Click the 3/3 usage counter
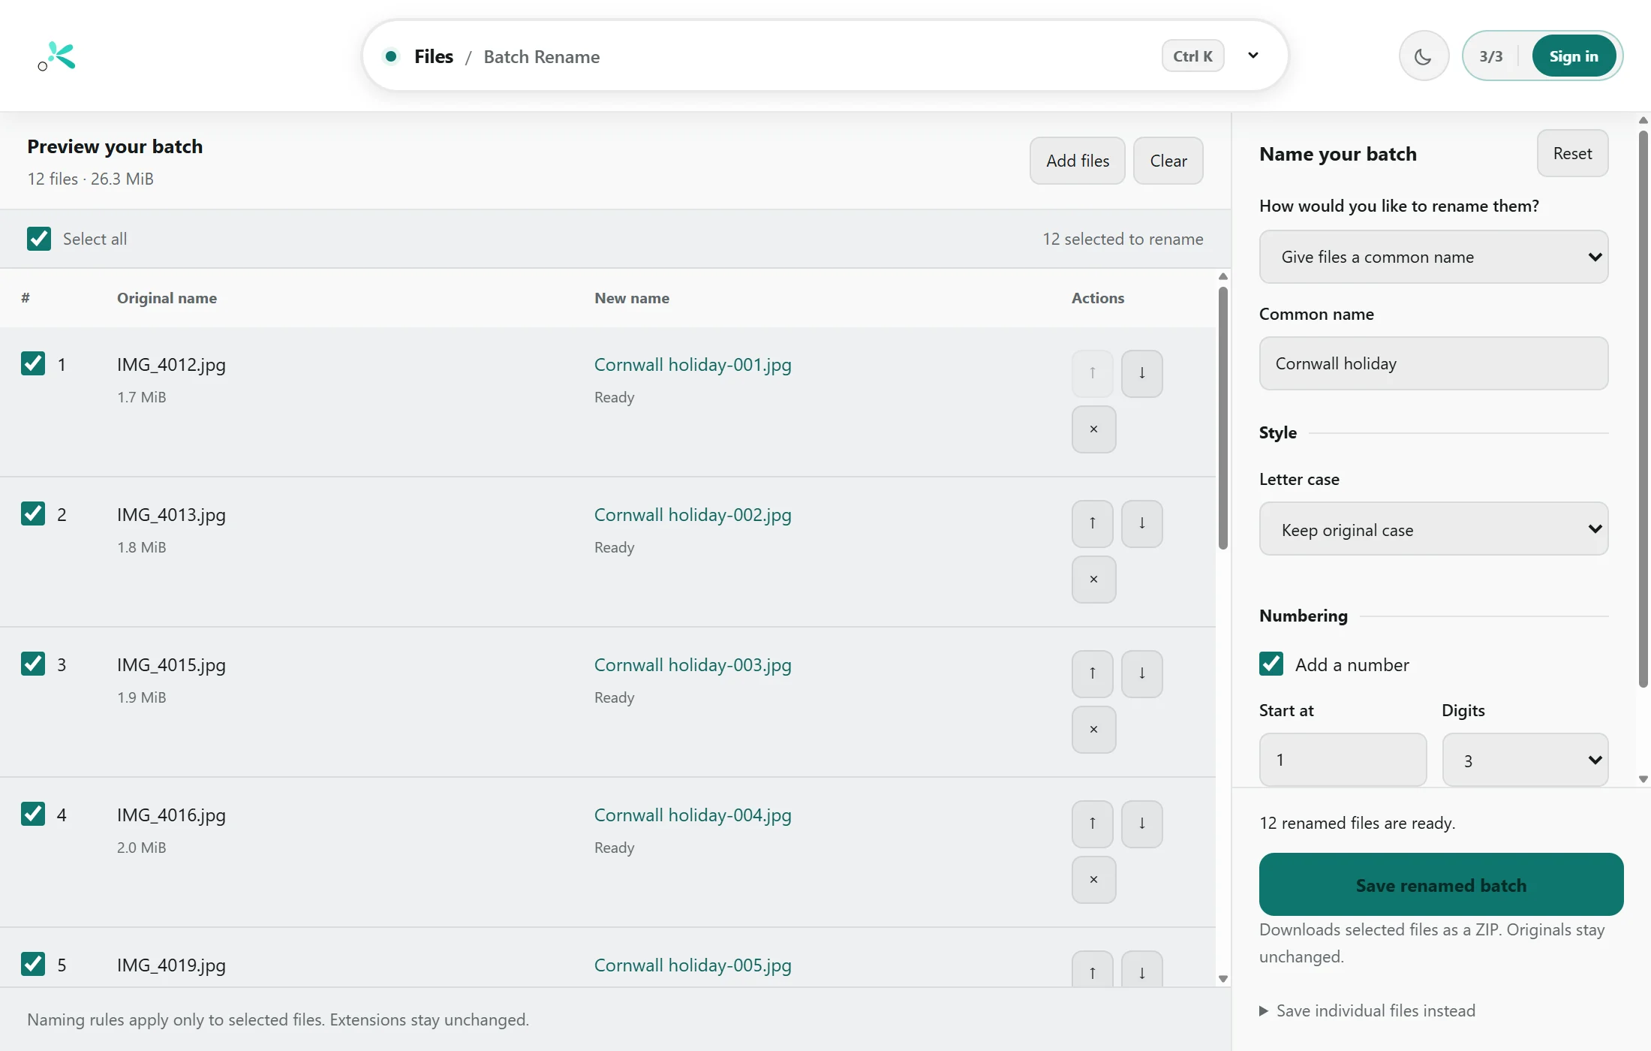Screen dimensions: 1651x1051 click(1491, 56)
